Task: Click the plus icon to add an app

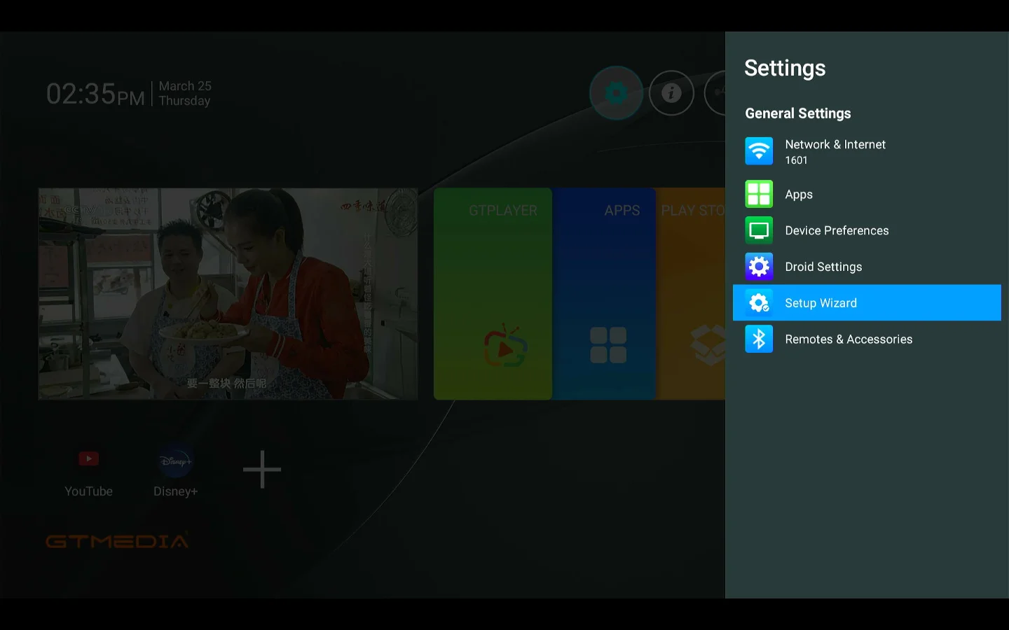Action: 262,469
